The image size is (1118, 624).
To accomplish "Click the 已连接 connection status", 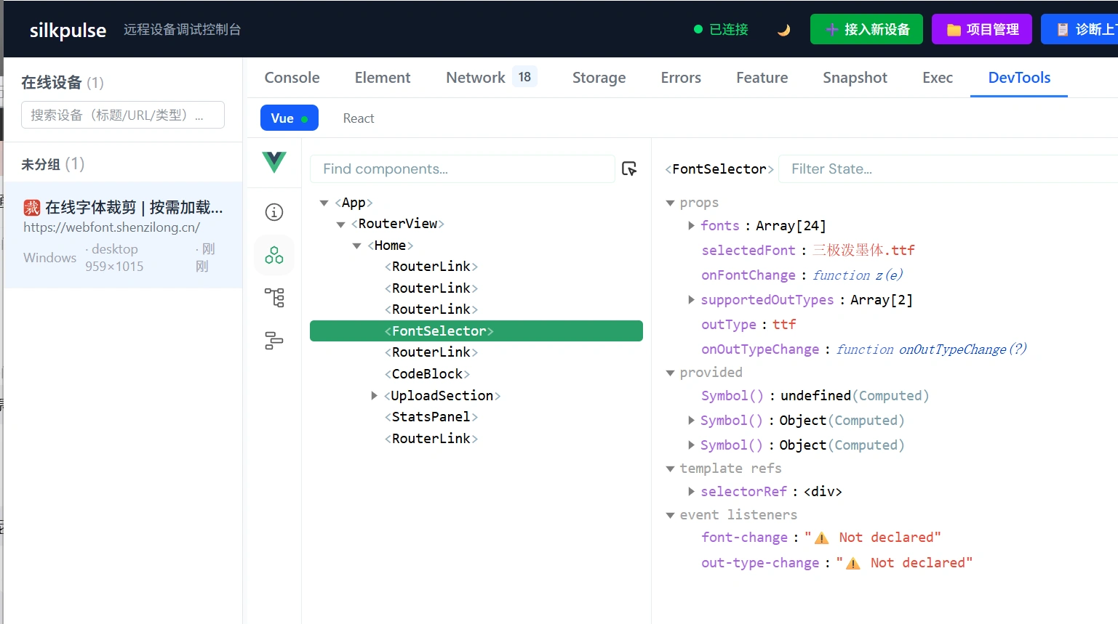I will (x=721, y=30).
